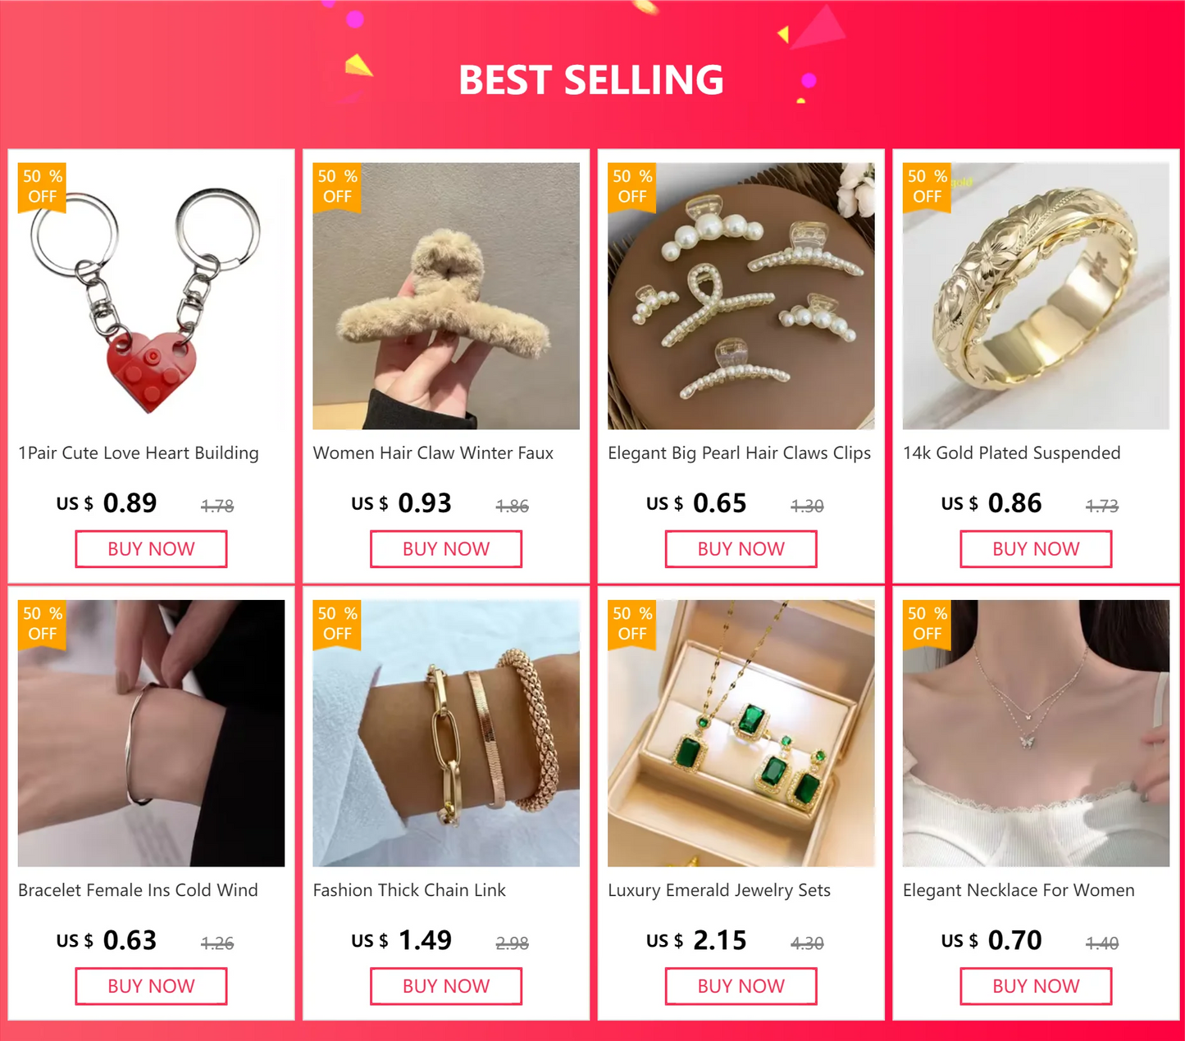Image resolution: width=1185 pixels, height=1041 pixels.
Task: View the emerald jewelry set photo
Action: [x=741, y=733]
